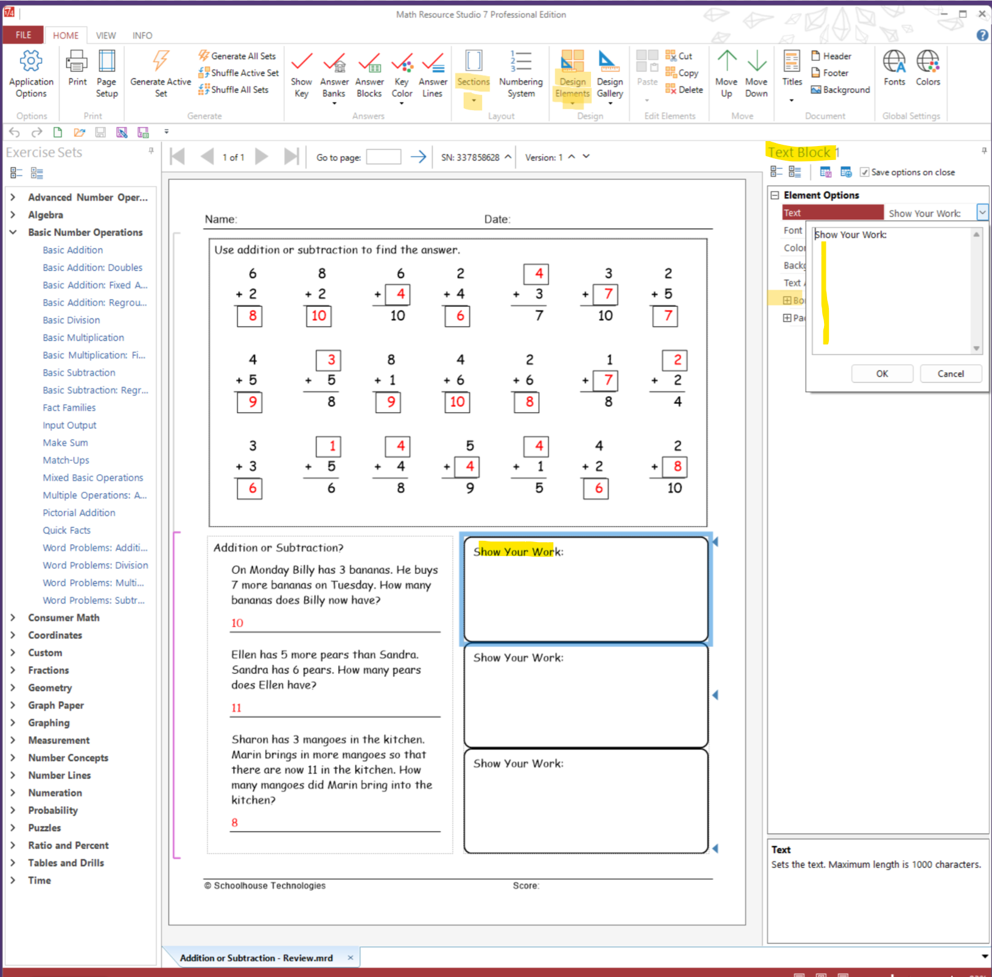Open the global Fonts settings
The height and width of the screenshot is (977, 992).
[894, 62]
